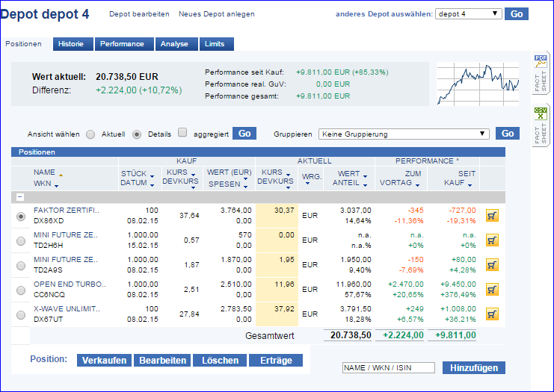554x392 pixels.
Task: Click Go next to aggregiert checkbox
Action: 244,134
